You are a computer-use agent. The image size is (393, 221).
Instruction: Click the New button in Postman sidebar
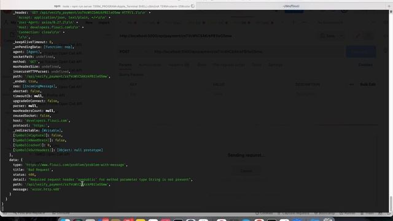[89, 23]
